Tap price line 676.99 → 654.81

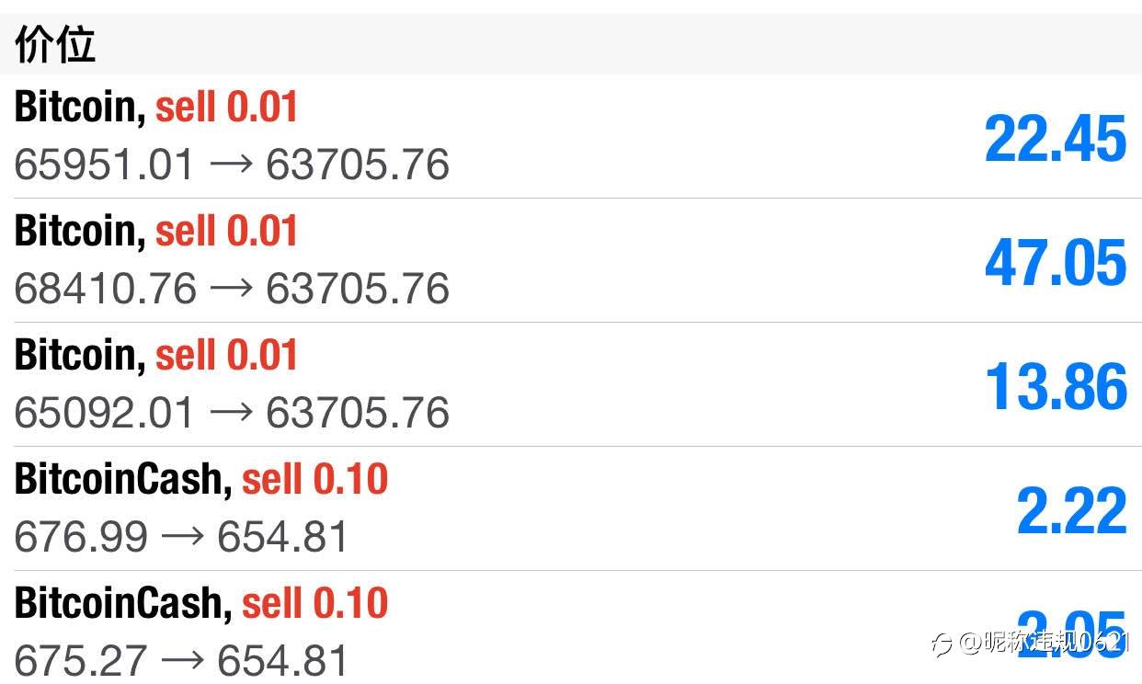click(181, 537)
